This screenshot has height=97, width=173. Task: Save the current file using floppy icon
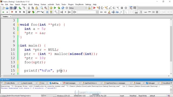tap(11, 8)
